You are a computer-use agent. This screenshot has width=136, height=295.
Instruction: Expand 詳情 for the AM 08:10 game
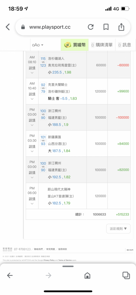tap(32, 68)
